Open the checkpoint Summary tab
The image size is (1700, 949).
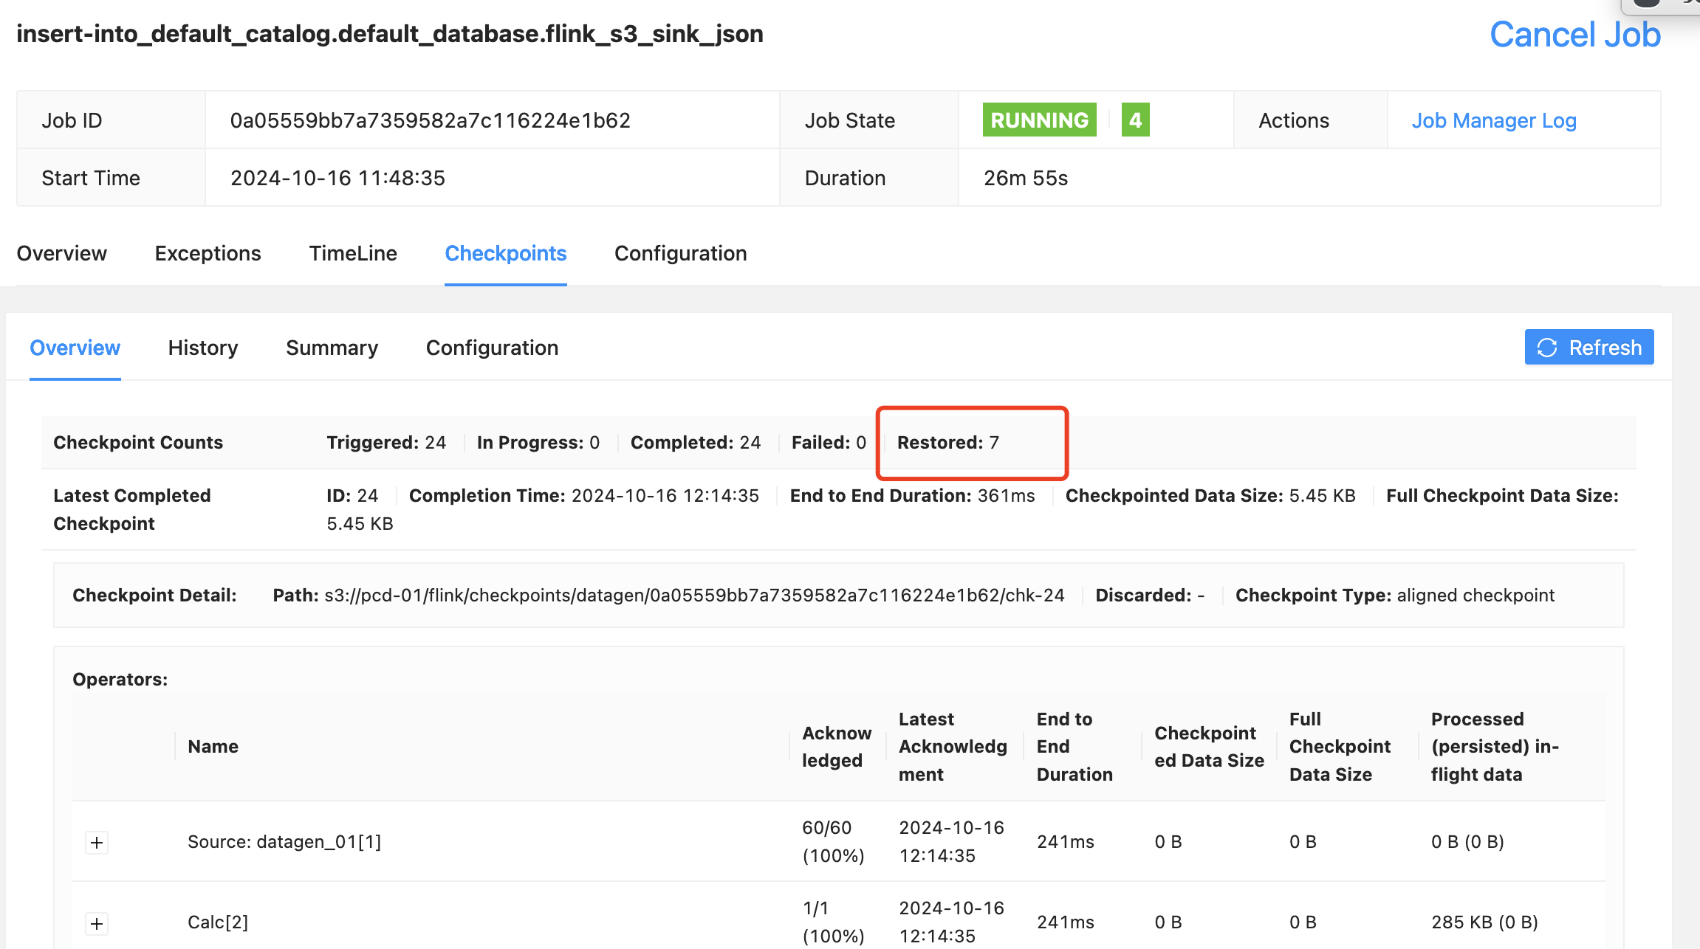[332, 348]
